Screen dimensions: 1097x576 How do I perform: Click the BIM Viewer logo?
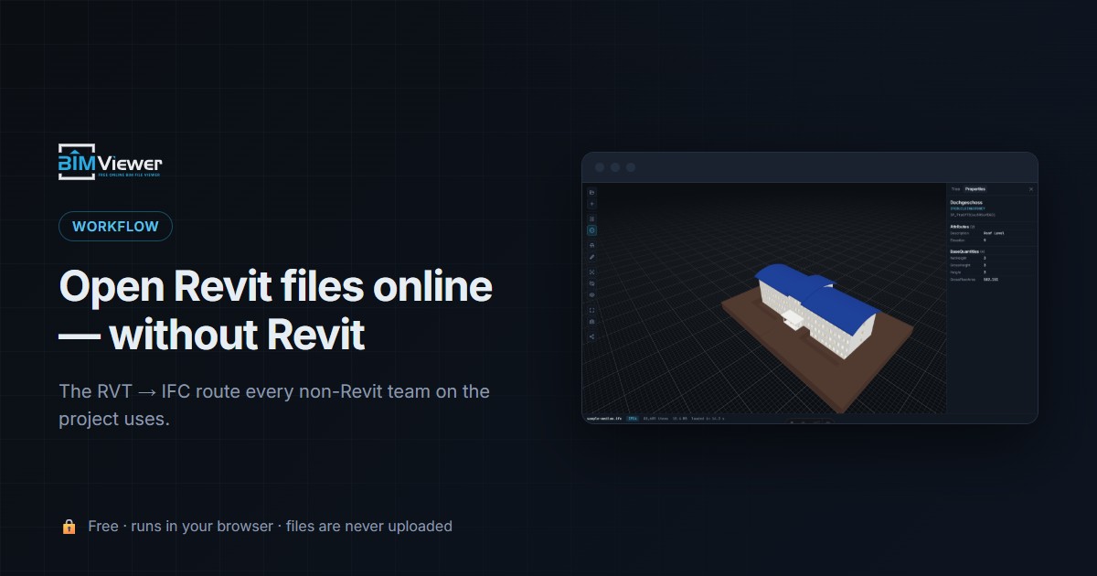[111, 162]
